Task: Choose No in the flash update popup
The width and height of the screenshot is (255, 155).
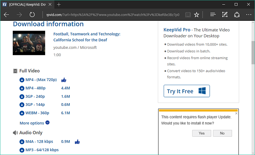Action: [x=222, y=133]
